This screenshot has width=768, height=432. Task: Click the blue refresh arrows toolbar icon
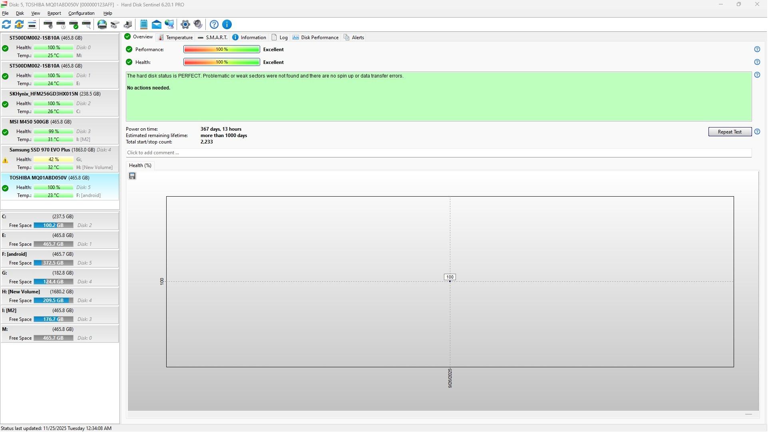point(6,25)
